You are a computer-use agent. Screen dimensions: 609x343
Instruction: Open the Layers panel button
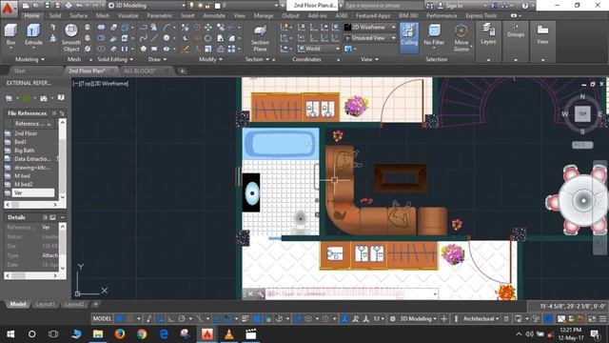coord(488,34)
